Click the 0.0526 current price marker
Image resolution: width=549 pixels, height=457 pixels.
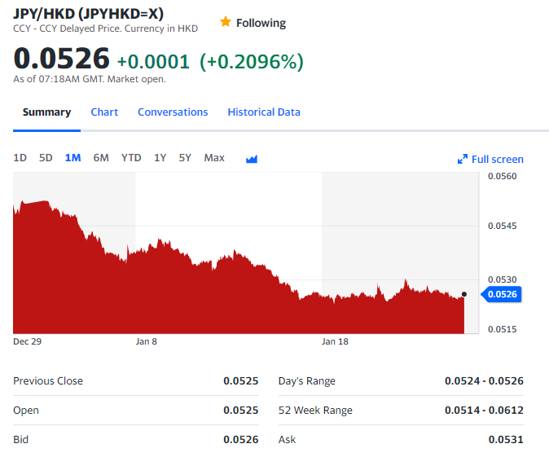tap(501, 294)
